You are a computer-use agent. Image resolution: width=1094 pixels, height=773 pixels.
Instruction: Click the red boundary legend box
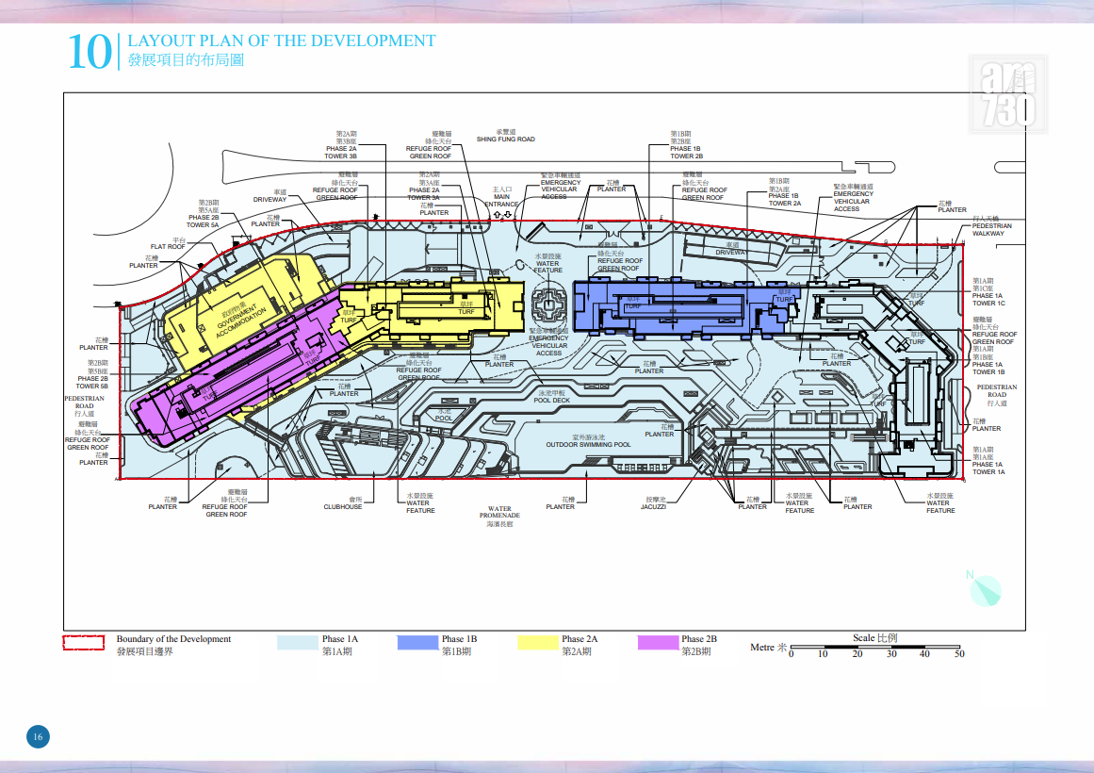pos(84,642)
